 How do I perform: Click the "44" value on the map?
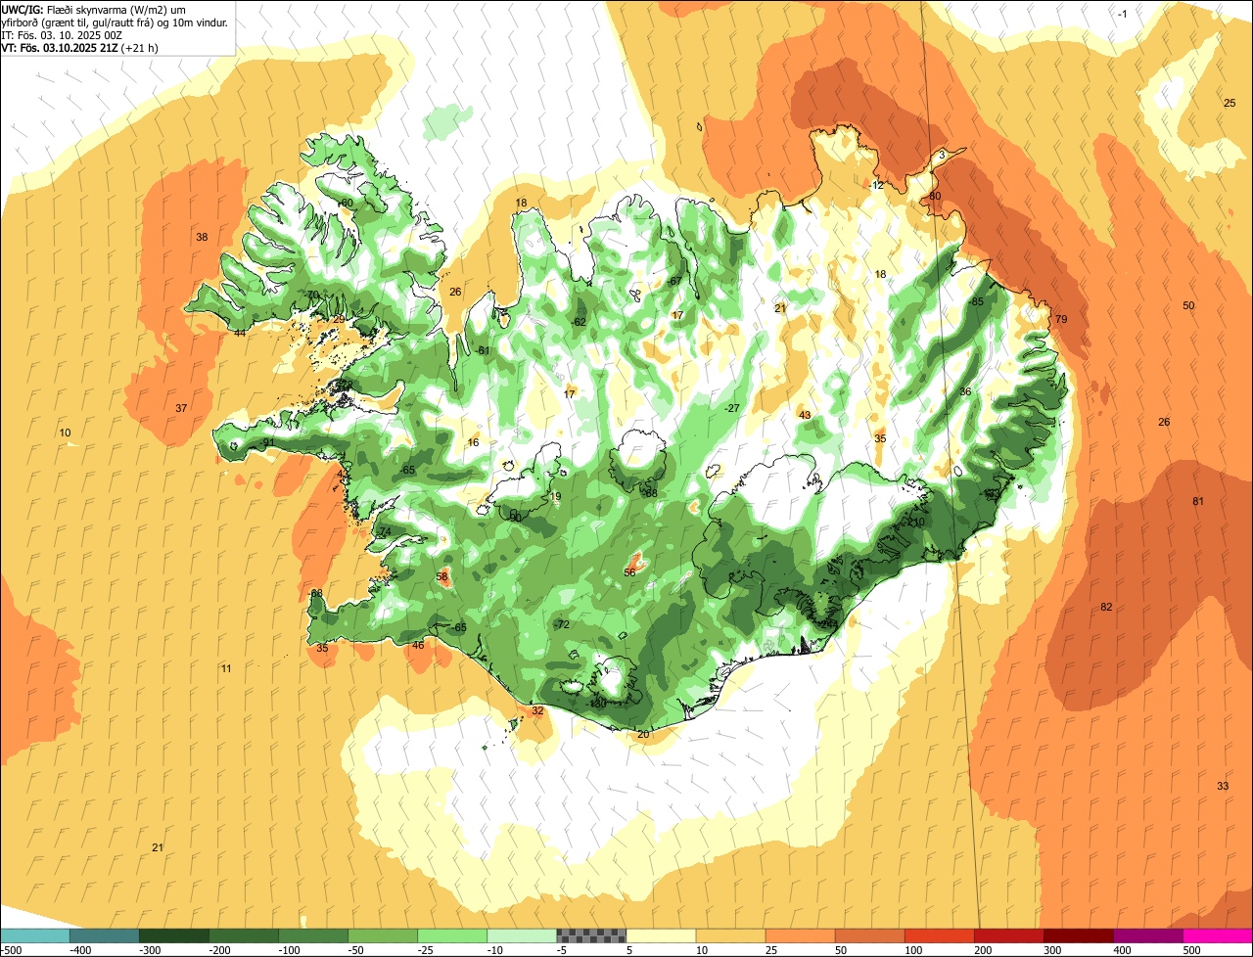coord(240,333)
